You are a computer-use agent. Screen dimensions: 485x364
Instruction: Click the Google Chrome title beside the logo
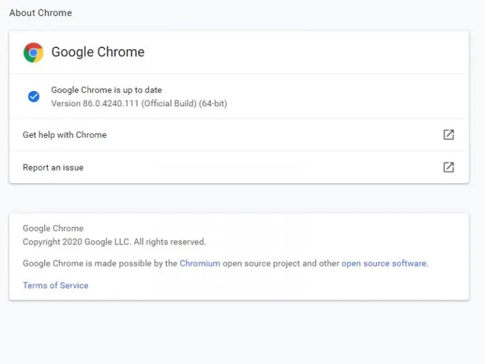(98, 52)
